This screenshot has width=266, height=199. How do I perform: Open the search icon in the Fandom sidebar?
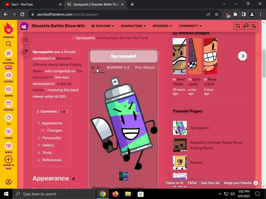tap(9, 44)
